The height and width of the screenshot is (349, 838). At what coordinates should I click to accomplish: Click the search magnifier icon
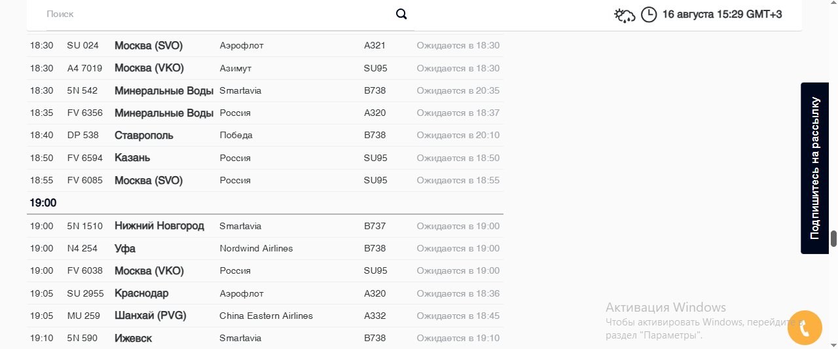(x=401, y=14)
